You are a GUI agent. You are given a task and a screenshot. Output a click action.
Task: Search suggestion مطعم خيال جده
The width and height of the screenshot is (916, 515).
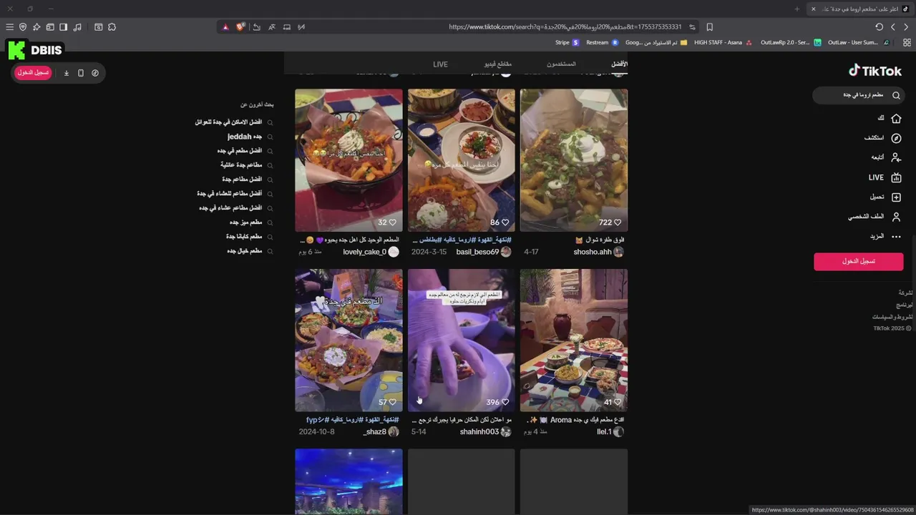(245, 251)
